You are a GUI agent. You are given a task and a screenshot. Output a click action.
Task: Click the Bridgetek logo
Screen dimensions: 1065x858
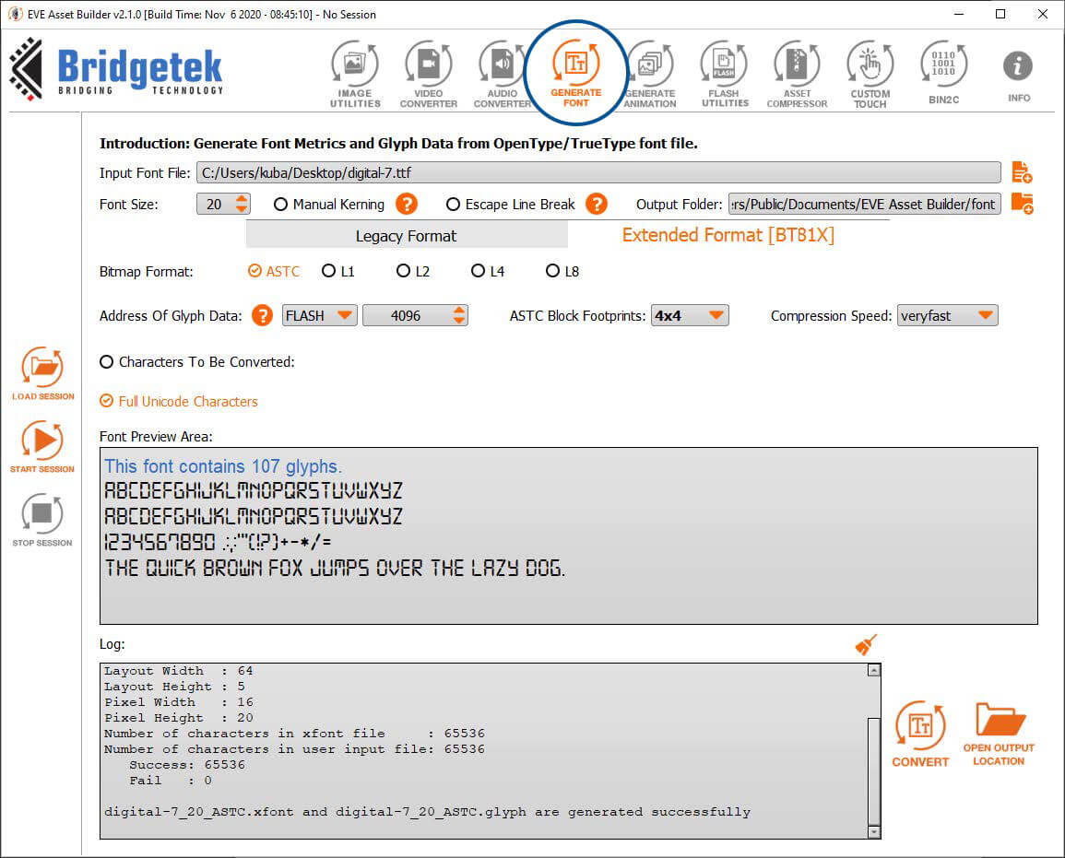tap(116, 70)
